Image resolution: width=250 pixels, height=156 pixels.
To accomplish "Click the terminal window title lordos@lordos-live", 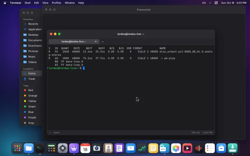I will 131,34.
